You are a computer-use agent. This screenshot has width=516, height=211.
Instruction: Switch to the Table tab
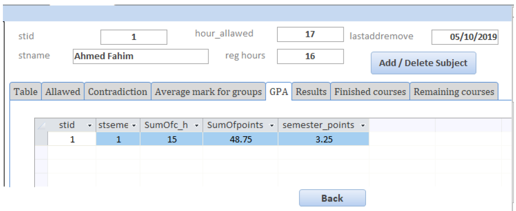[x=26, y=91]
